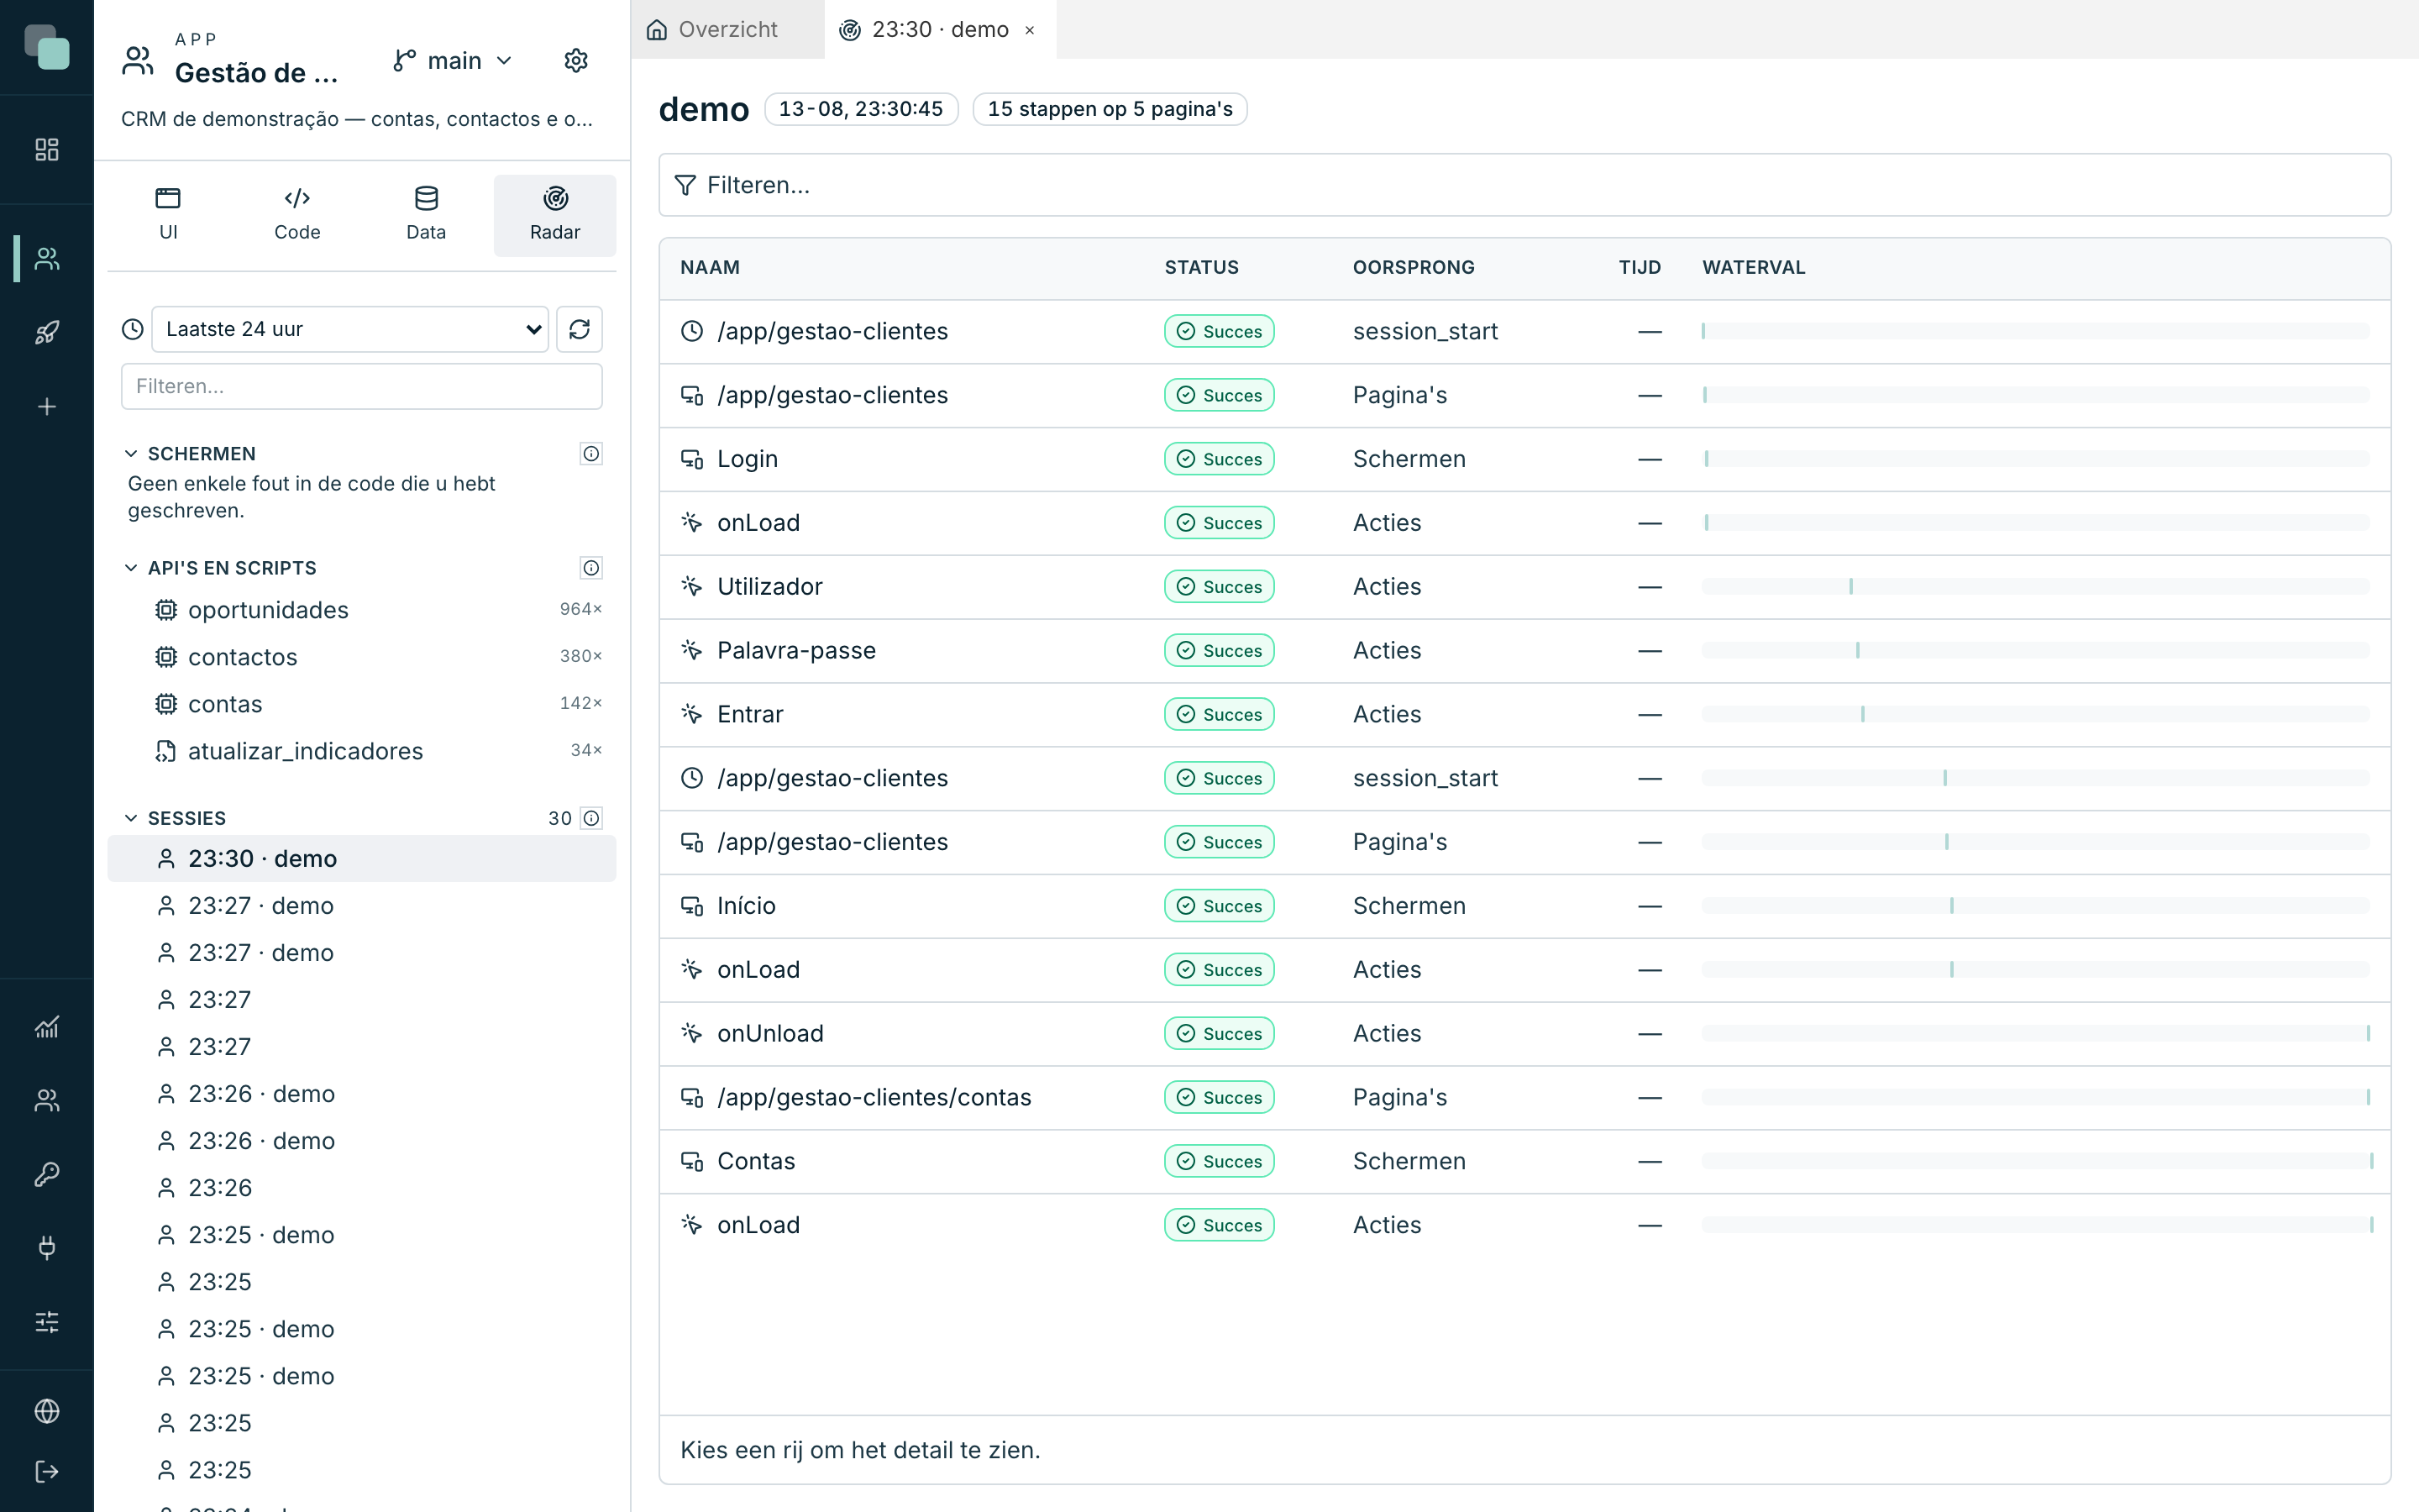Select the Início screen row
Screen dimensions: 2419x1512
tap(1524, 906)
